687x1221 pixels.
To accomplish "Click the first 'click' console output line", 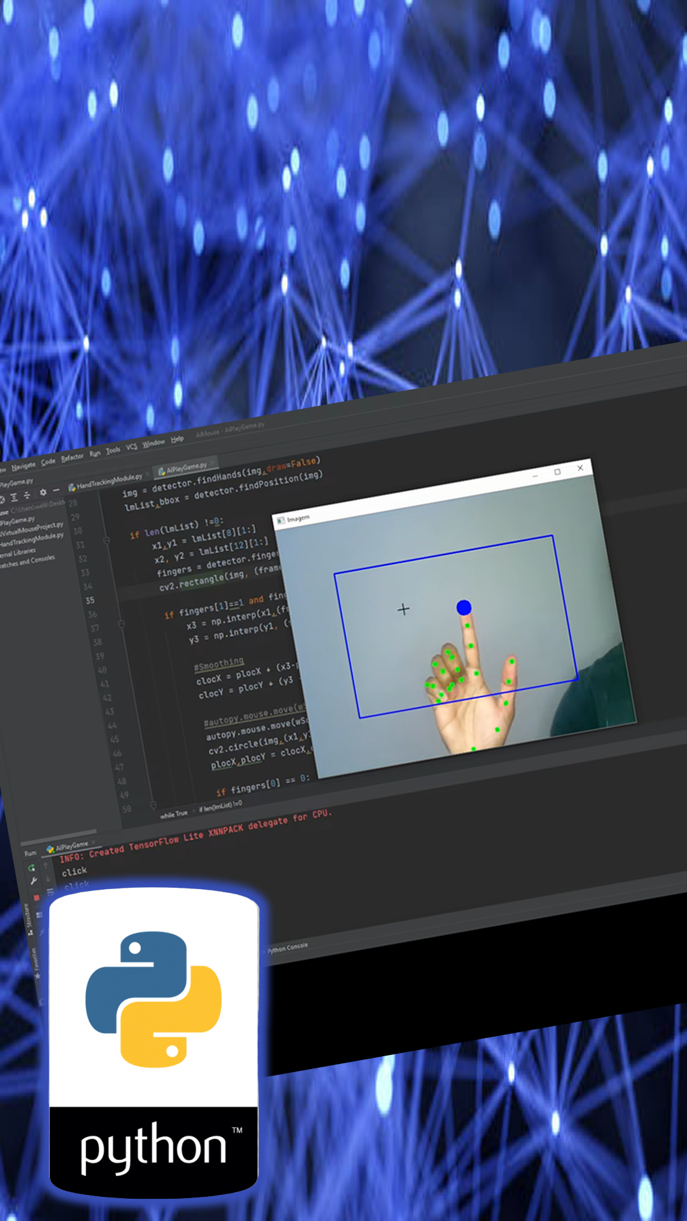I will pyautogui.click(x=74, y=871).
